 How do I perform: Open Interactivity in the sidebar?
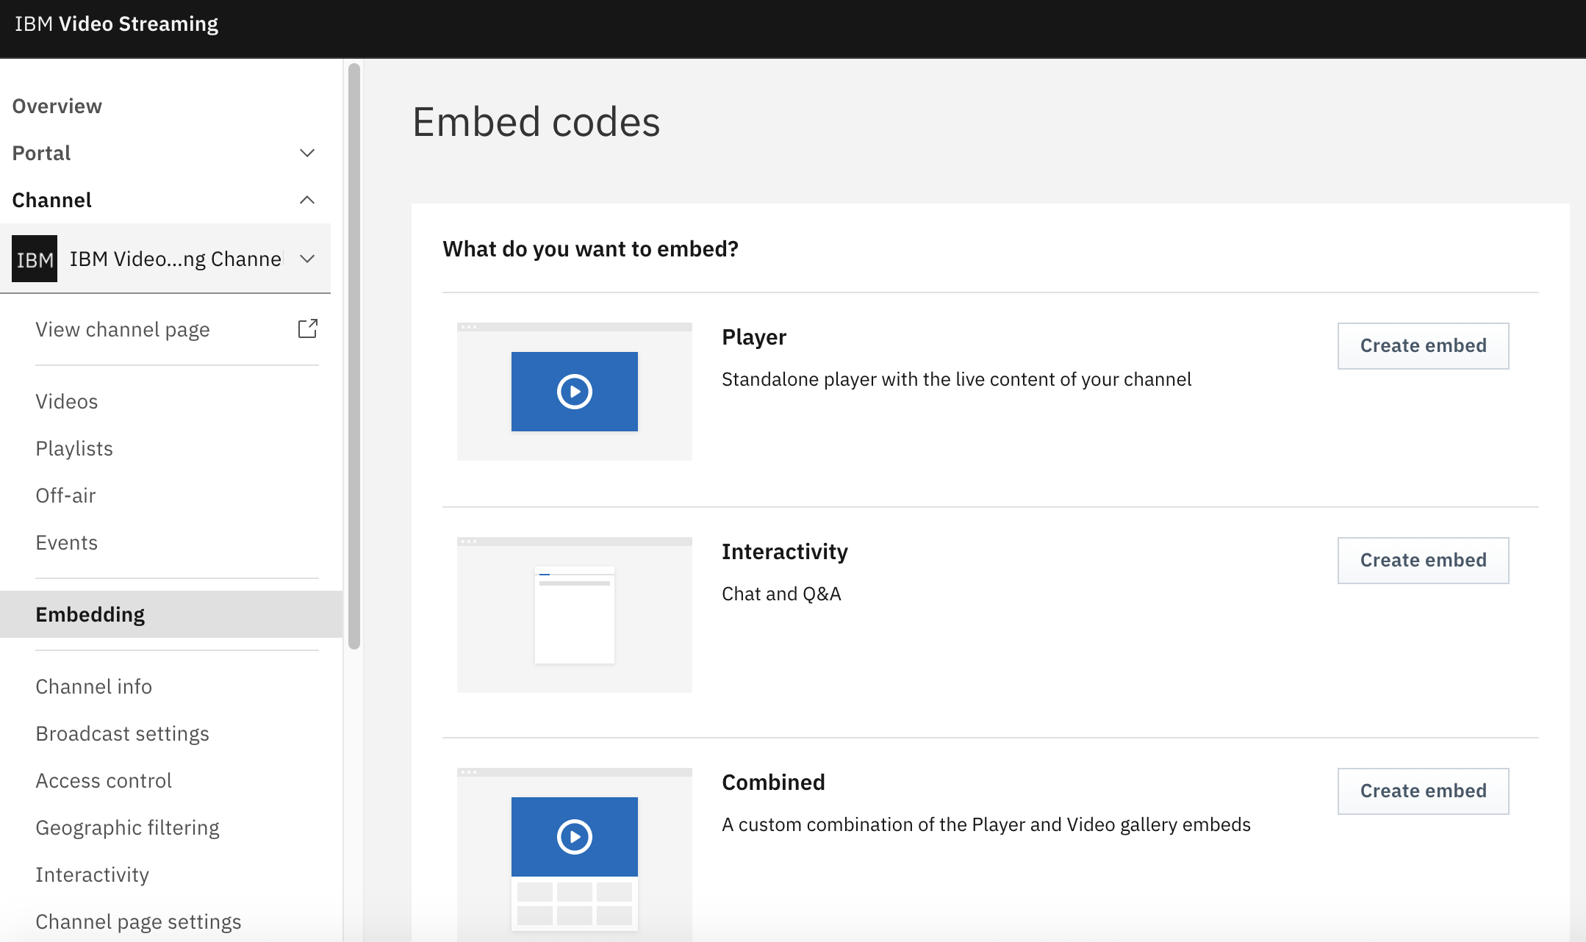pos(93,874)
